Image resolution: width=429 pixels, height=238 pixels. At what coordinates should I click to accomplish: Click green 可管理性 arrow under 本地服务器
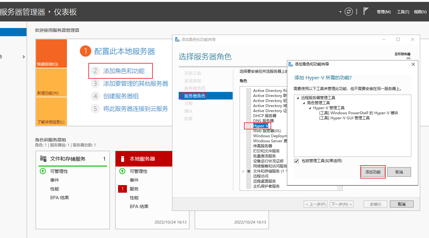(x=122, y=171)
